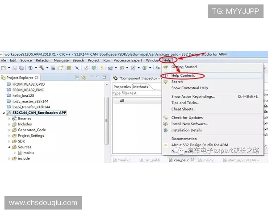Viewport: 268px width, 214px height.
Task: Click the type filter text field
Action: point(134,93)
